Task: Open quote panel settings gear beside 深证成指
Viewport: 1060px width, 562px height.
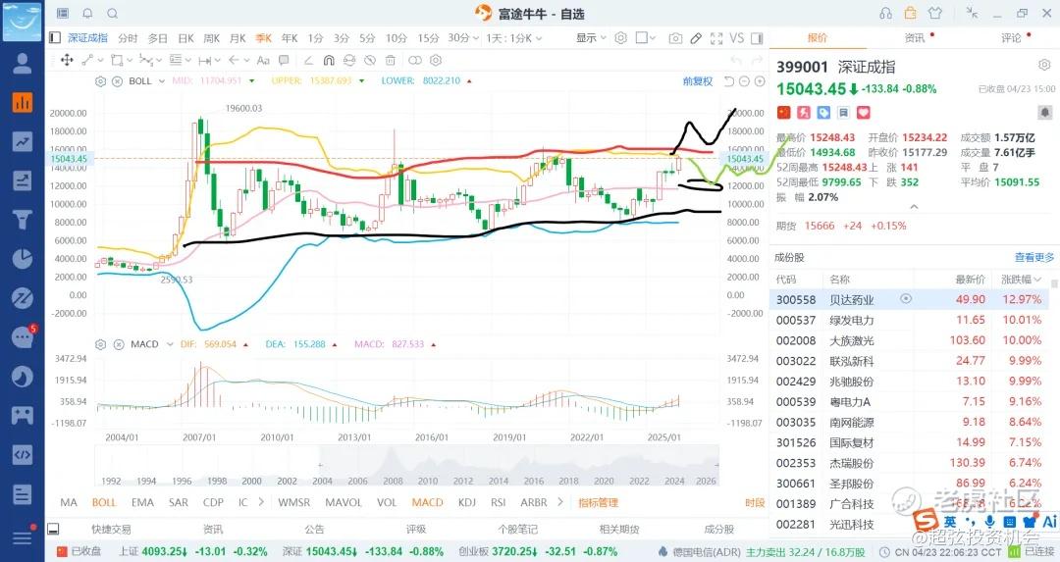Action: 1044,65
